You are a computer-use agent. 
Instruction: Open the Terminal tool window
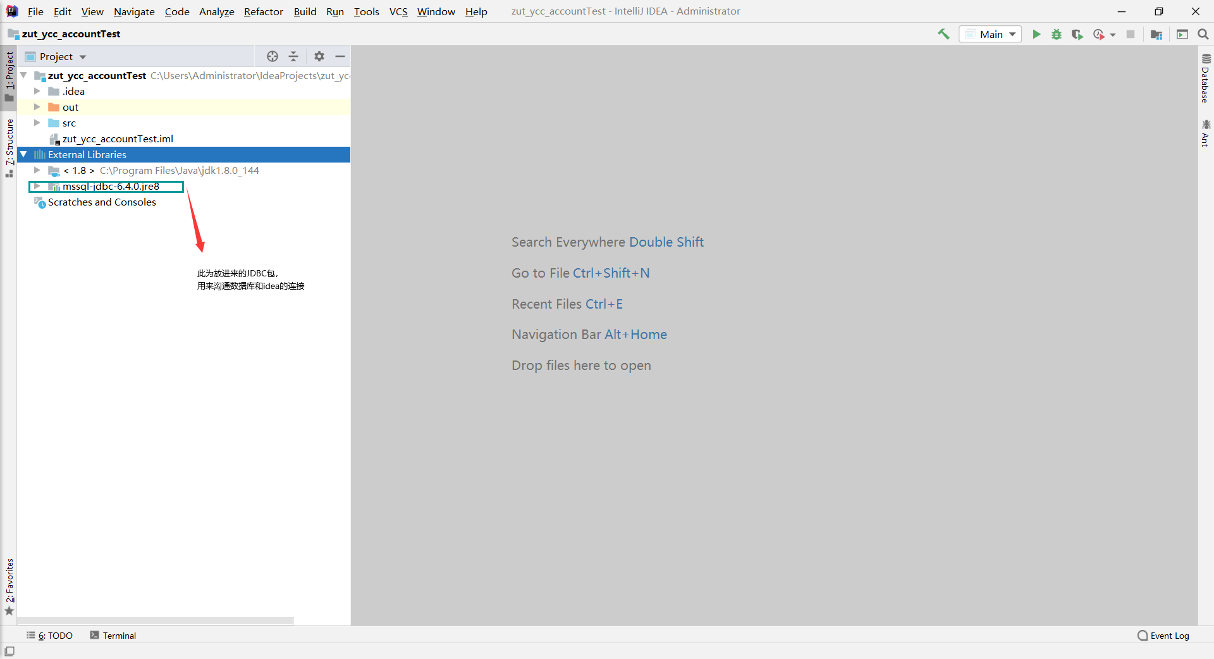pos(113,636)
